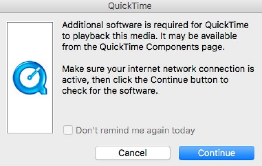Click the white panel area below the logo

tap(30, 114)
